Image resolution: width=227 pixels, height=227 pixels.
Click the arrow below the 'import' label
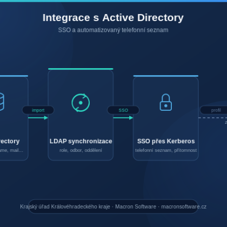click(38, 118)
